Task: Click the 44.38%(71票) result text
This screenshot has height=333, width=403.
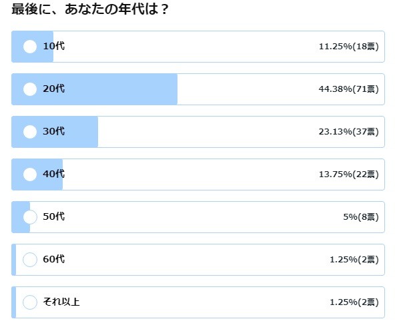Action: (348, 89)
